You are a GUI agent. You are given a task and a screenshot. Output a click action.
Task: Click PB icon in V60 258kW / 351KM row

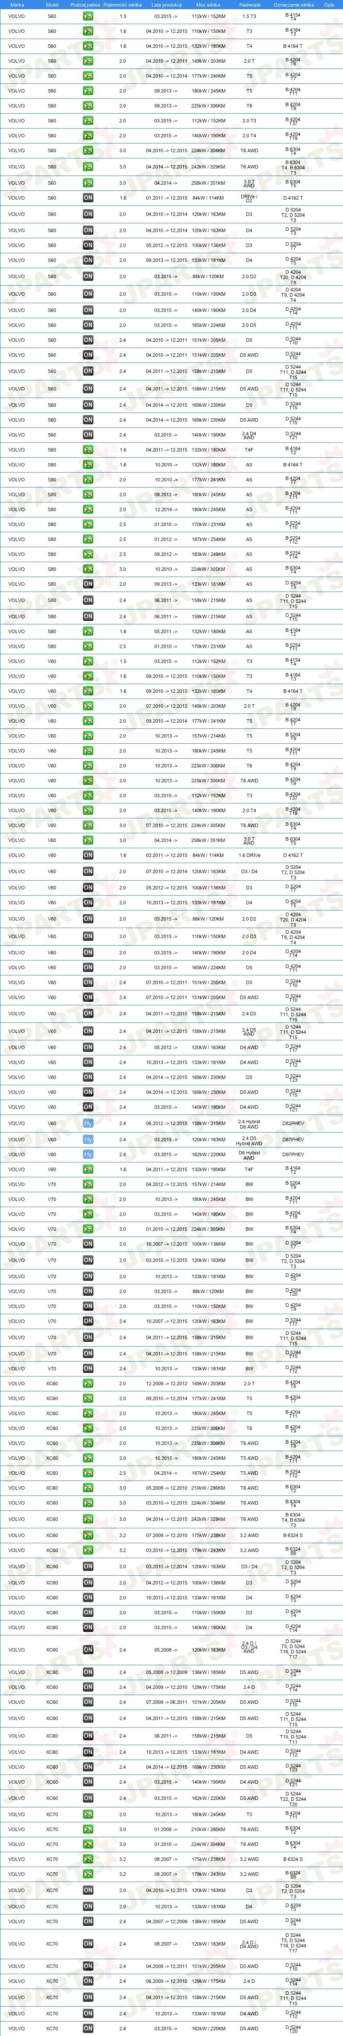[88, 840]
